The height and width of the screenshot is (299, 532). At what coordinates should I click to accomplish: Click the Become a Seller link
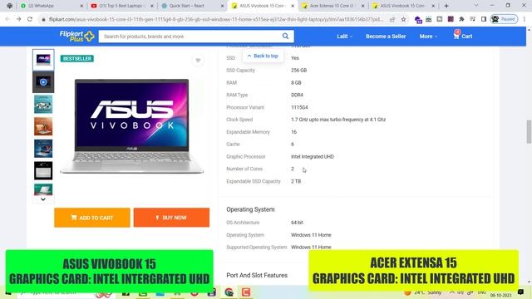coord(386,37)
